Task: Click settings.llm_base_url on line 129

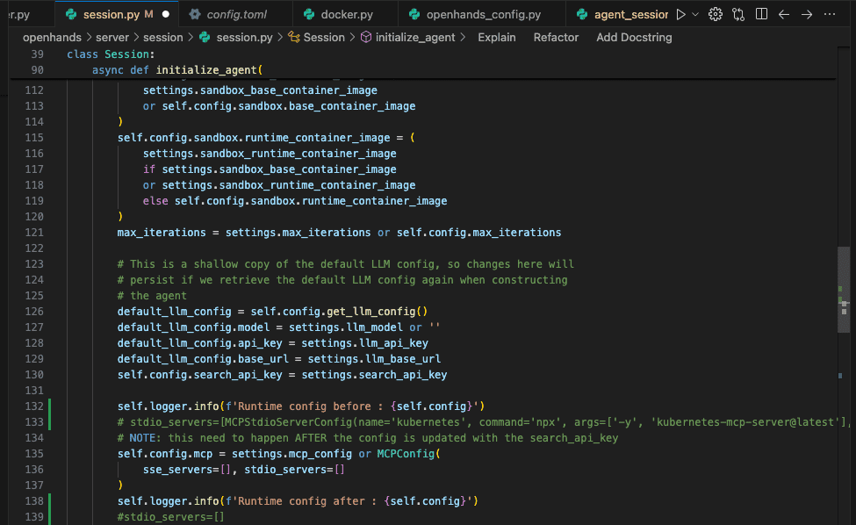Action: pos(374,359)
